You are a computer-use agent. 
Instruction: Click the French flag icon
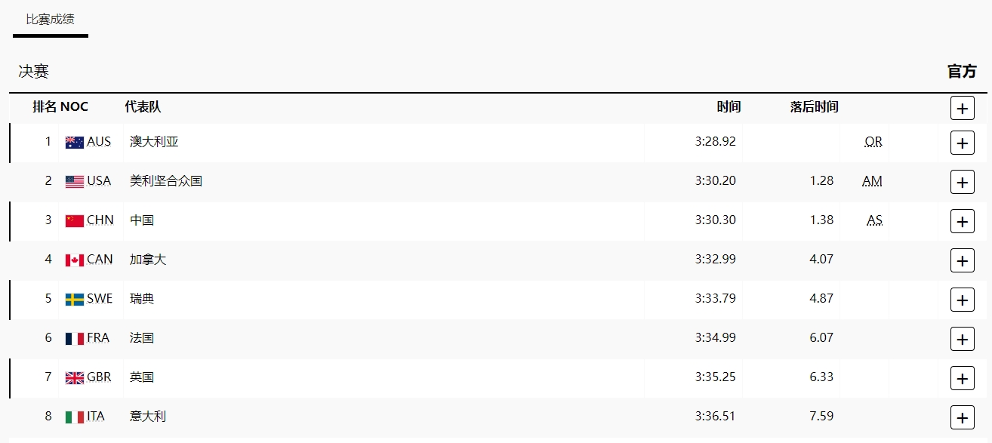click(74, 338)
